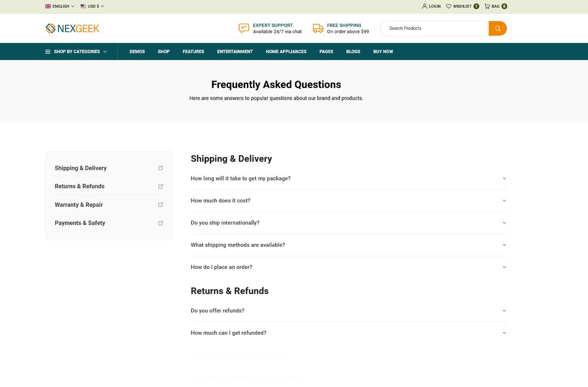Image resolution: width=588 pixels, height=387 pixels.
Task: Click external link icon beside Returns & Refunds
Action: tap(160, 187)
